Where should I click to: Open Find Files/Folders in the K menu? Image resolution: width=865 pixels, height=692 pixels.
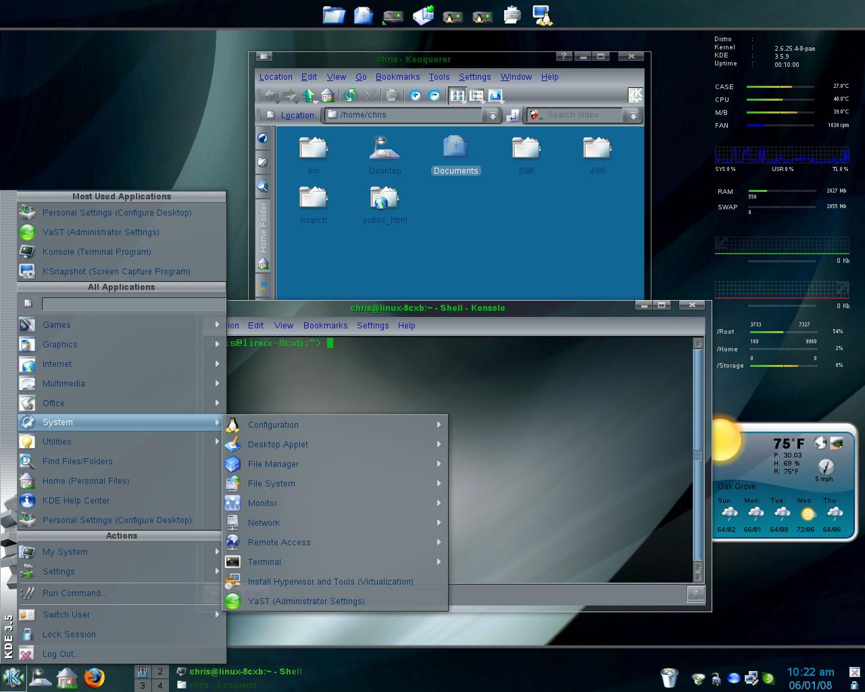tap(122, 461)
